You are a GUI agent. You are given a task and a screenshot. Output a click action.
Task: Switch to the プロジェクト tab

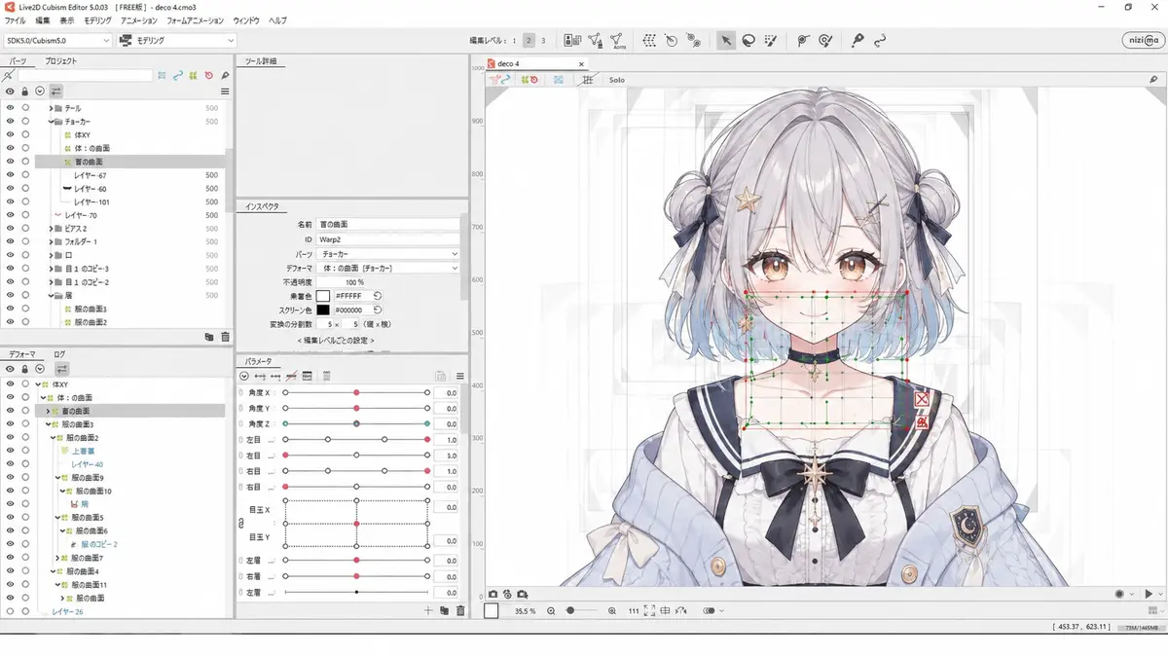[61, 60]
